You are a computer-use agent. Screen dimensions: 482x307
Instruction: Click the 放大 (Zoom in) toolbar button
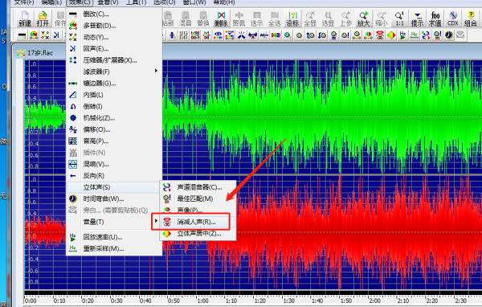tap(364, 18)
